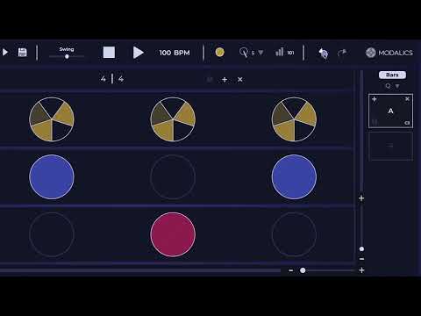This screenshot has height=316, width=421.
Task: Toggle the dim M mute icon in bar header
Action: (210, 80)
